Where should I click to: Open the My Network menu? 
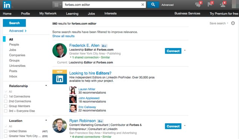[x=48, y=14]
